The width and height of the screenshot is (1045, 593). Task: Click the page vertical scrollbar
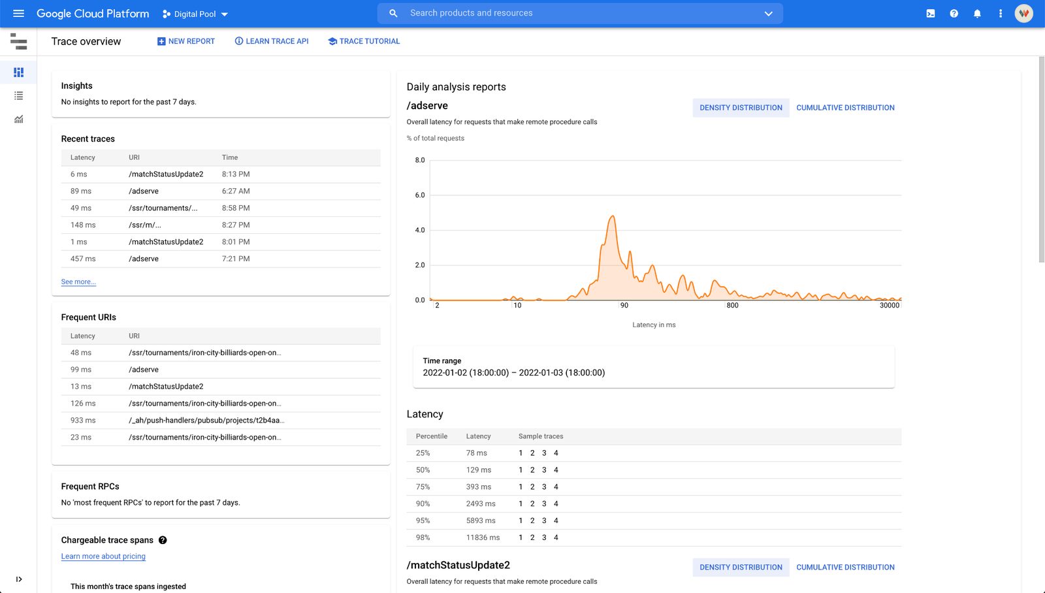tap(1042, 160)
